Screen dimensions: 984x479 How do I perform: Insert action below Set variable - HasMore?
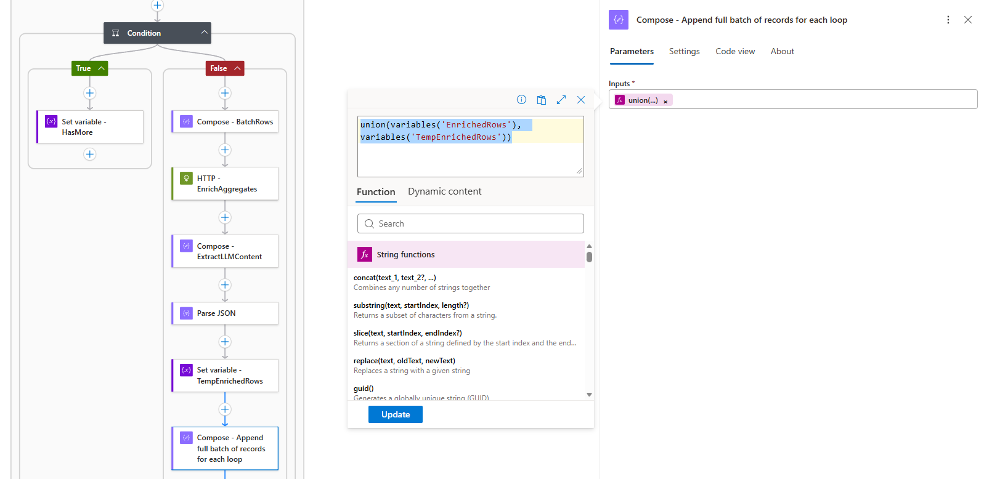(90, 154)
